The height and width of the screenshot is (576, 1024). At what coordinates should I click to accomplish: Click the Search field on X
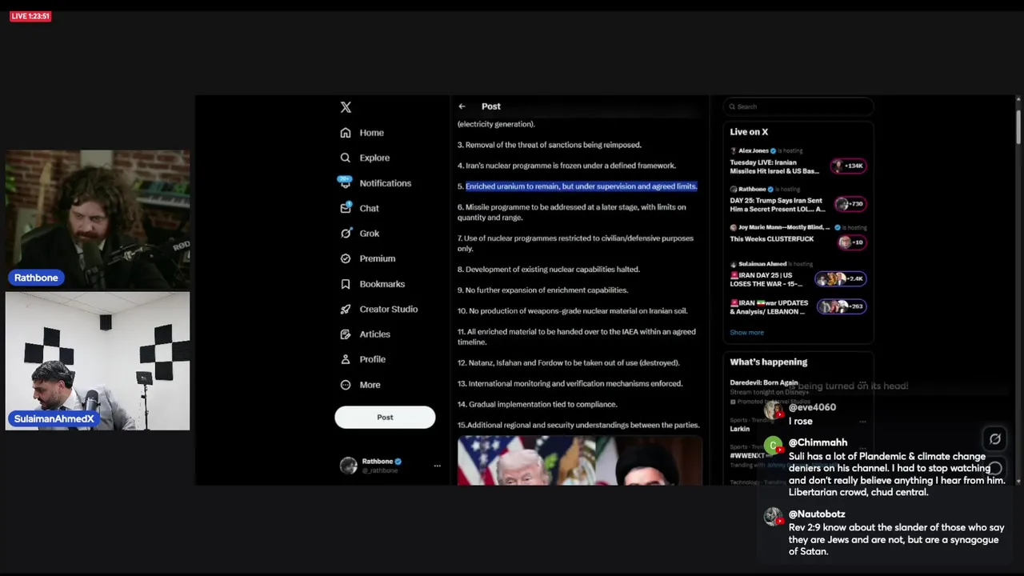tap(798, 106)
